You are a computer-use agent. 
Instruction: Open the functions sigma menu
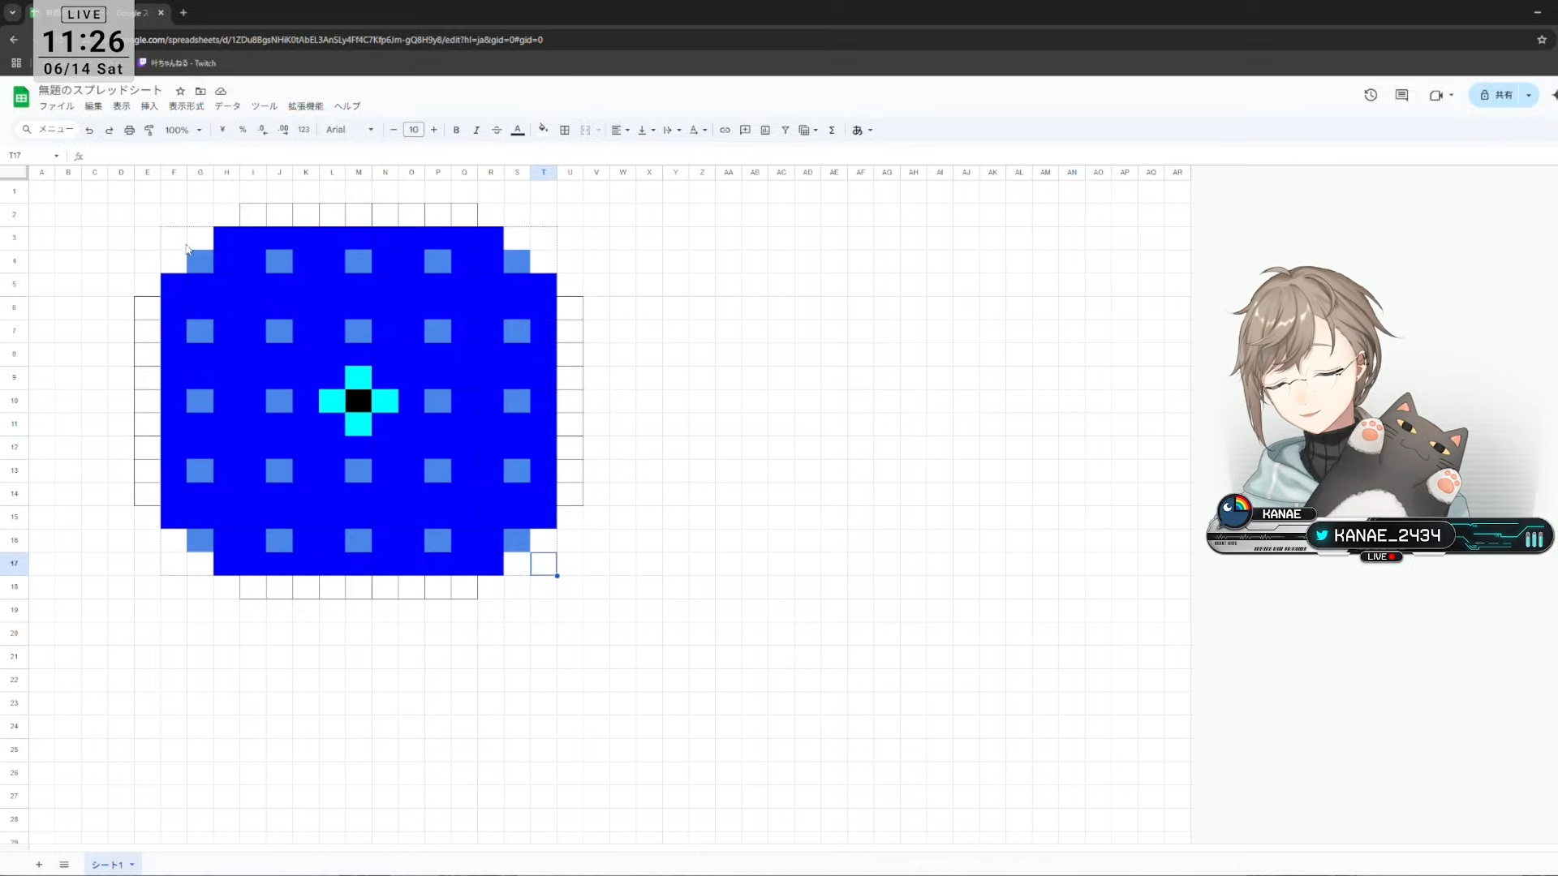[x=832, y=130]
